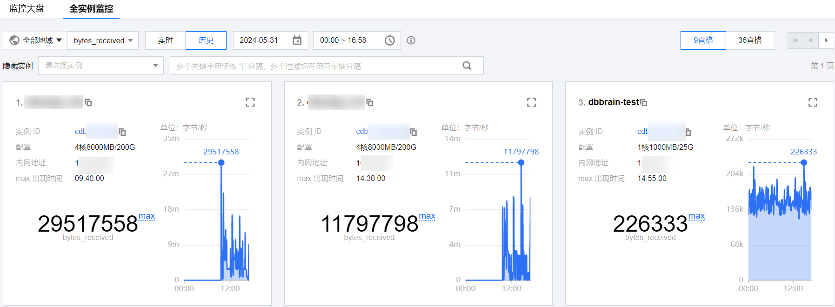
Task: Open the calendar icon date picker
Action: tap(297, 40)
